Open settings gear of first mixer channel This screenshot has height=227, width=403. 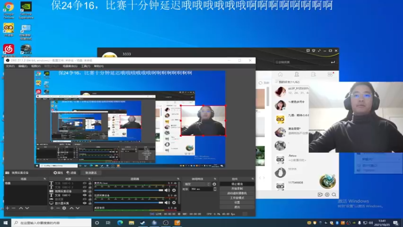174,190
